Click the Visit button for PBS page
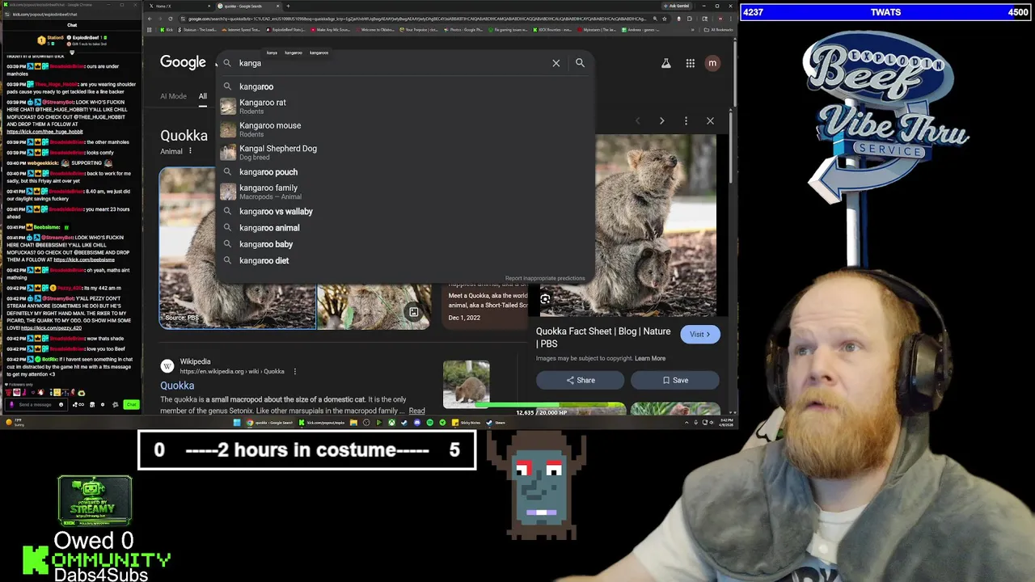 pos(700,334)
